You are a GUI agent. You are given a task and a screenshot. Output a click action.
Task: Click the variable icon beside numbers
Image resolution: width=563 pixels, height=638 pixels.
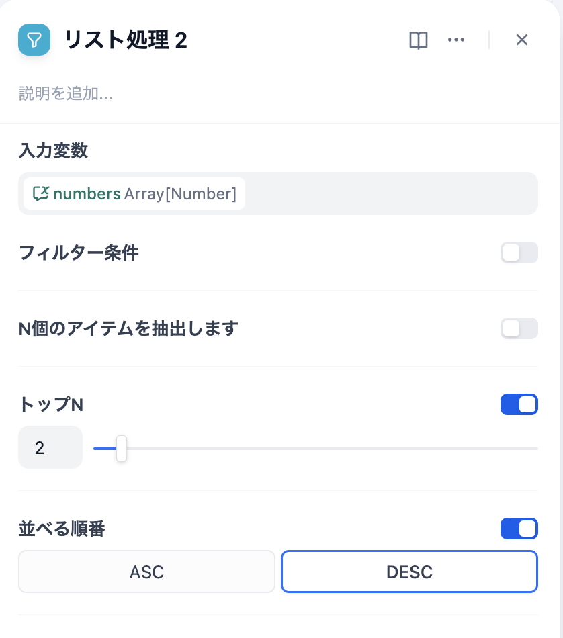(x=41, y=194)
